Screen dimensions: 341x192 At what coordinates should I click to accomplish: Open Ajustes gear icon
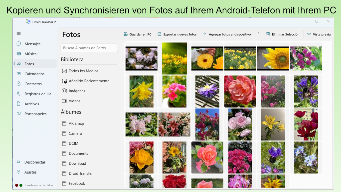(18, 172)
